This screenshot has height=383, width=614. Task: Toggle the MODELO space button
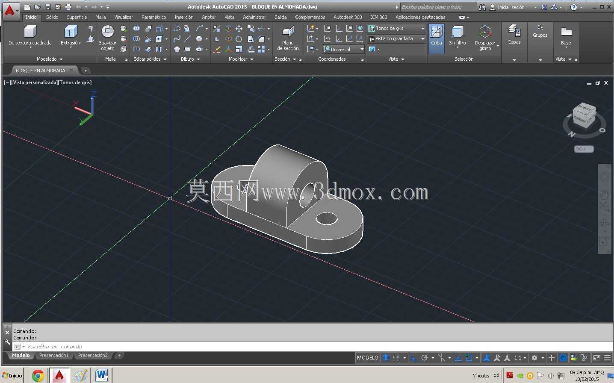click(x=368, y=358)
